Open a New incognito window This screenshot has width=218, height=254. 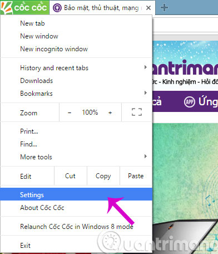76,49
